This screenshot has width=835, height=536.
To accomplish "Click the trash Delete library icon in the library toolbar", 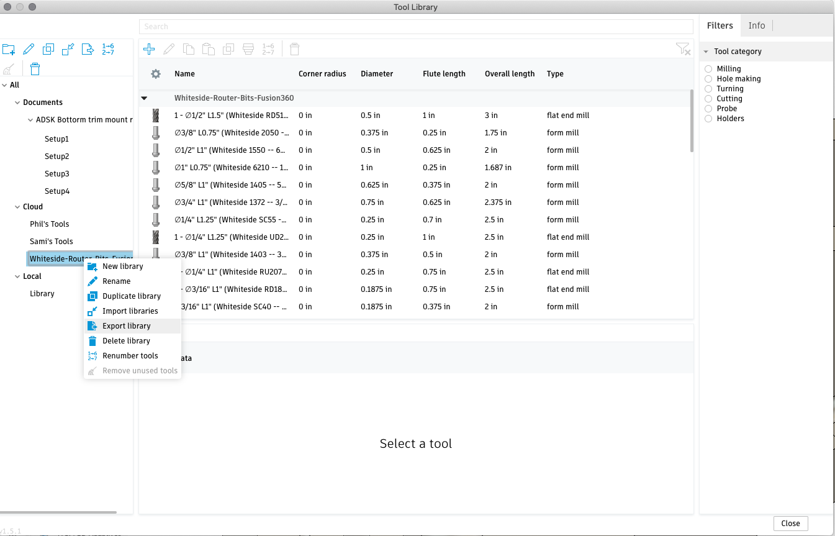I will click(35, 69).
